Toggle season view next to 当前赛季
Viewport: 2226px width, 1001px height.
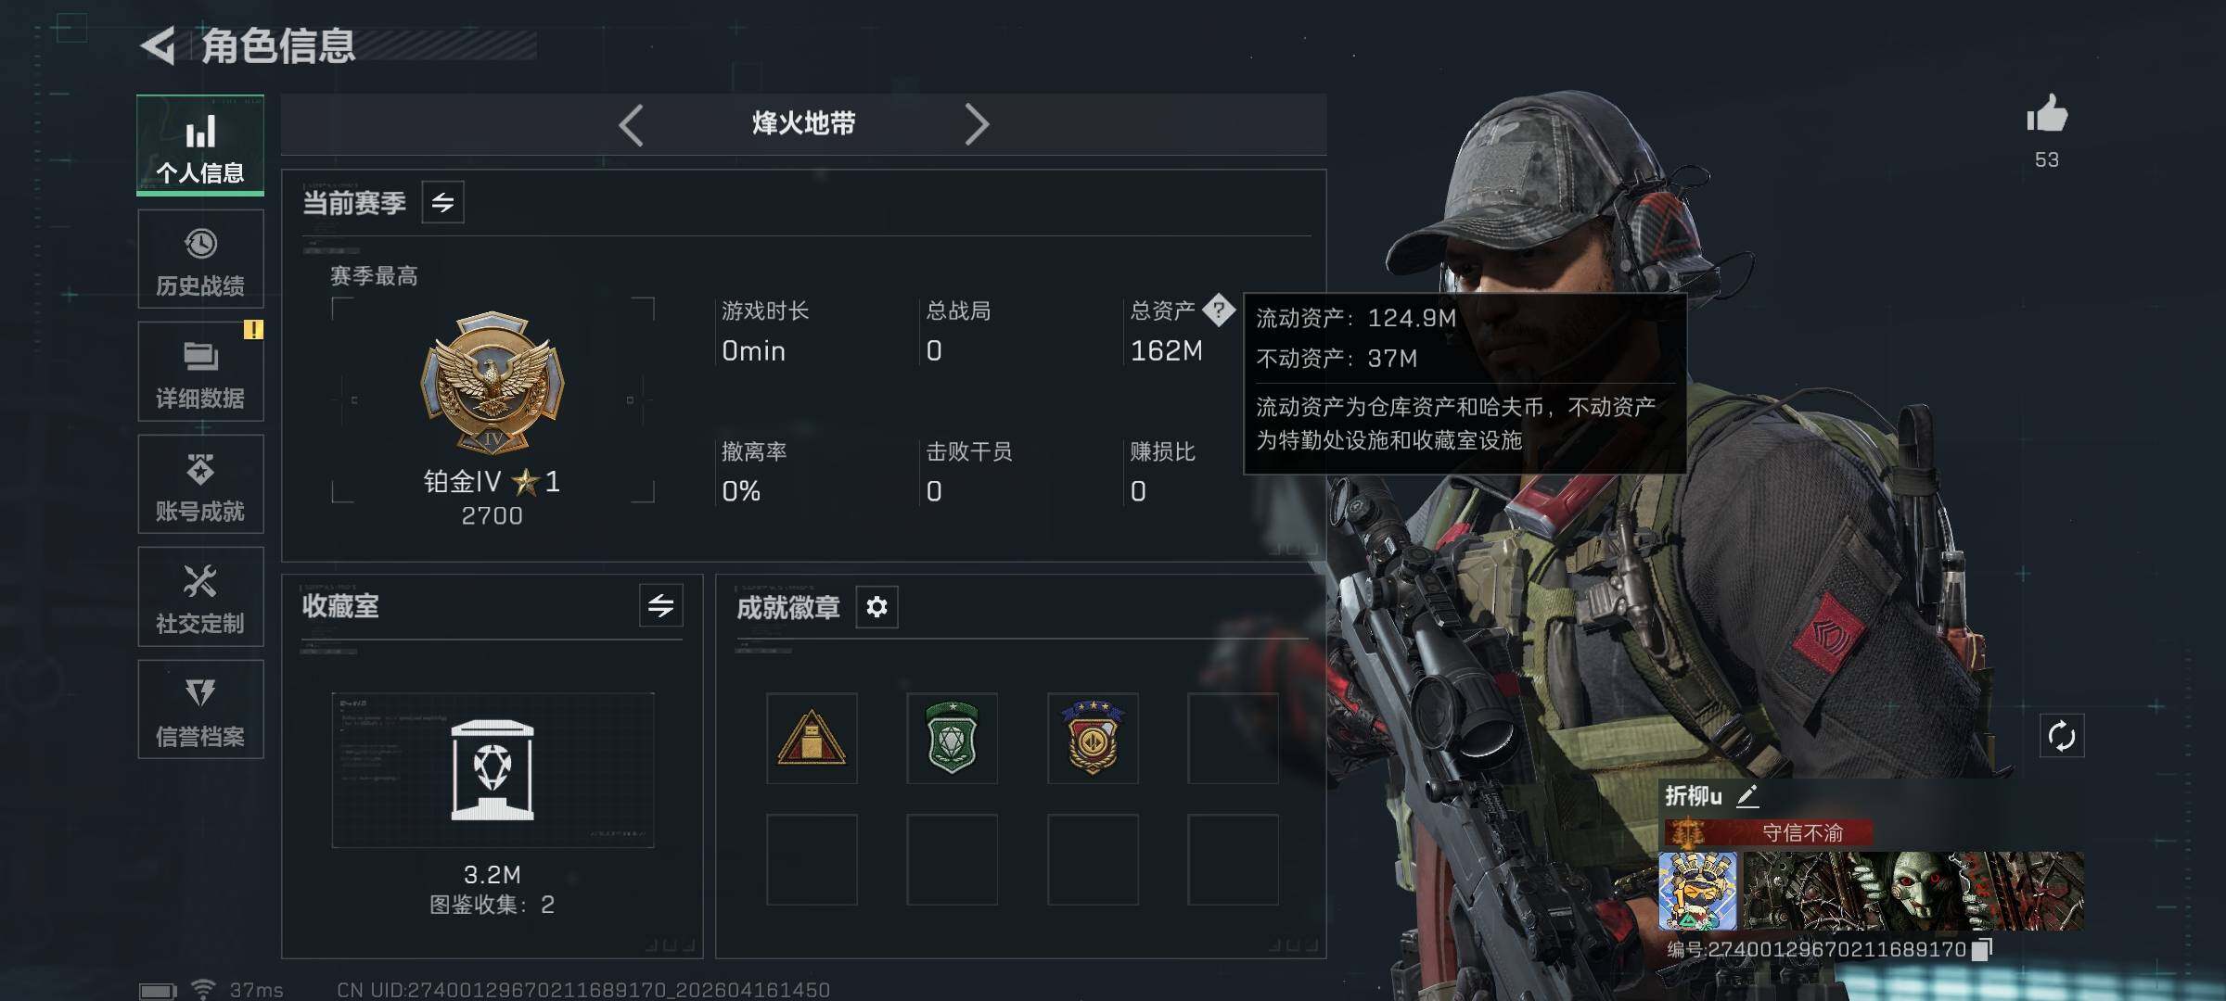click(443, 202)
